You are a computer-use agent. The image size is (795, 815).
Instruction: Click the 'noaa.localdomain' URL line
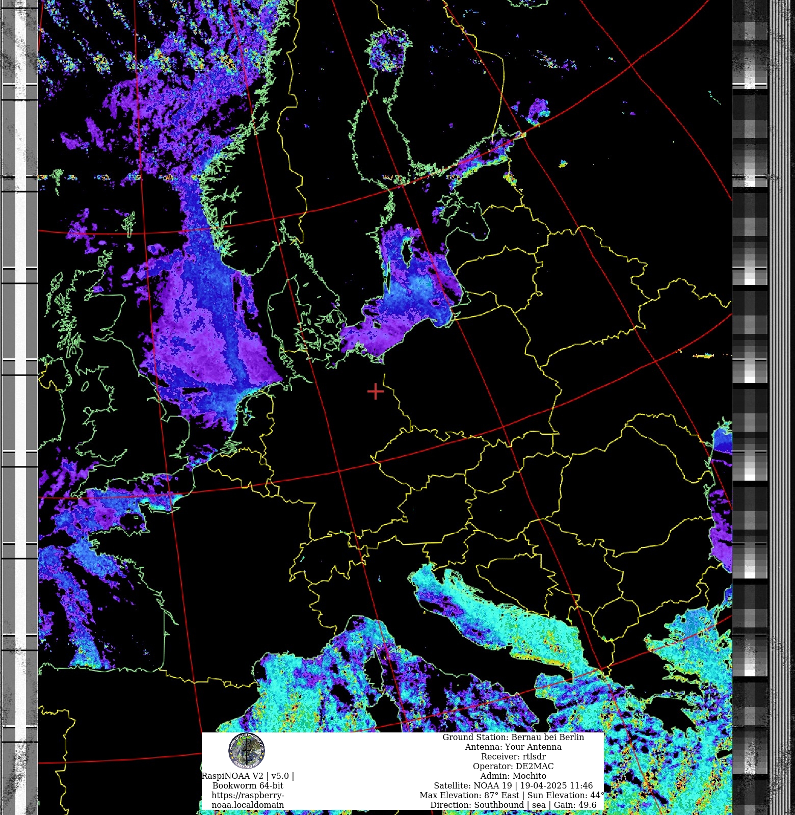248,805
